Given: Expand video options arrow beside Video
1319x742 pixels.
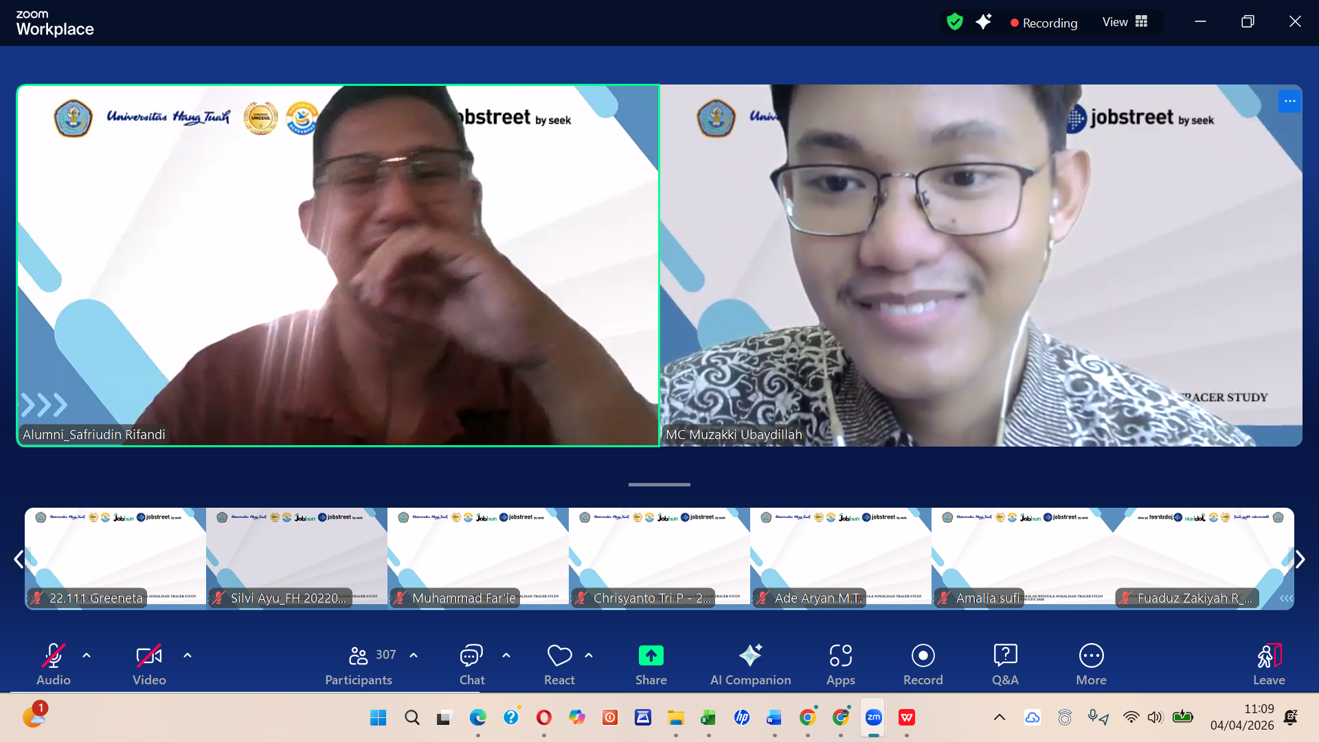Looking at the screenshot, I should click(188, 655).
